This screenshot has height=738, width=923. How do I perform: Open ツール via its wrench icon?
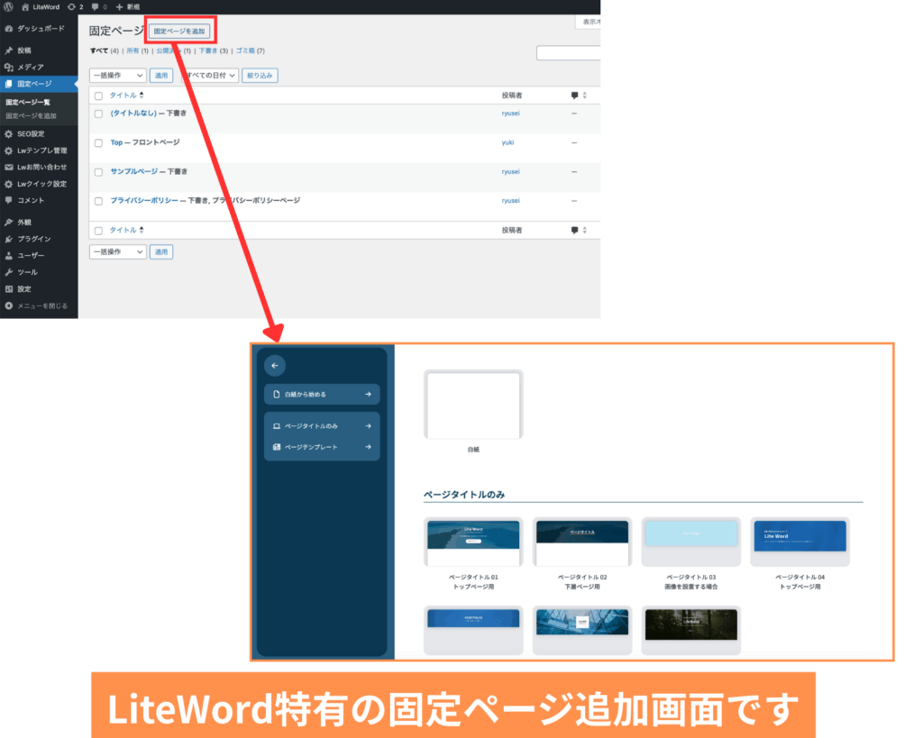pyautogui.click(x=9, y=272)
